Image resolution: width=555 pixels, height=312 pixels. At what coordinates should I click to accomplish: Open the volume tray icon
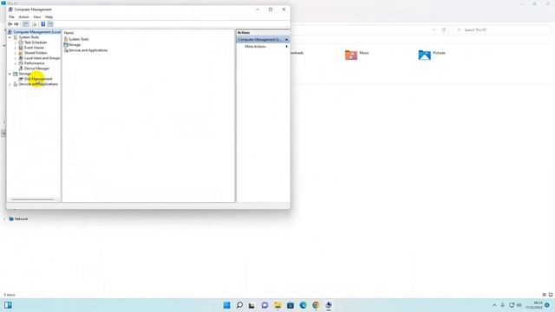click(x=519, y=305)
